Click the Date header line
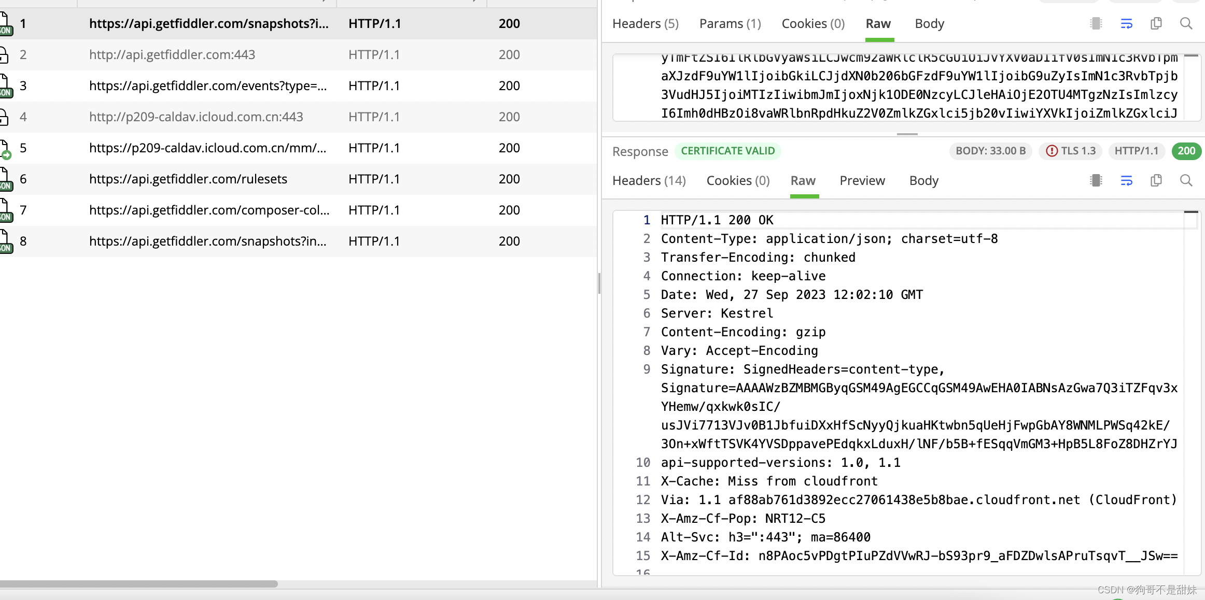Image resolution: width=1205 pixels, height=600 pixels. pos(792,295)
